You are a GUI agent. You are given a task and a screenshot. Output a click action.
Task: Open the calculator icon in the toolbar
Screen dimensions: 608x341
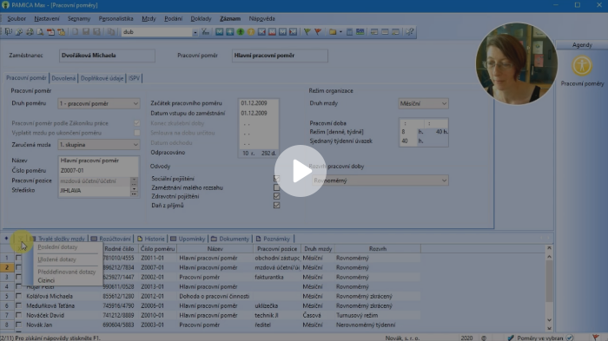(x=349, y=32)
